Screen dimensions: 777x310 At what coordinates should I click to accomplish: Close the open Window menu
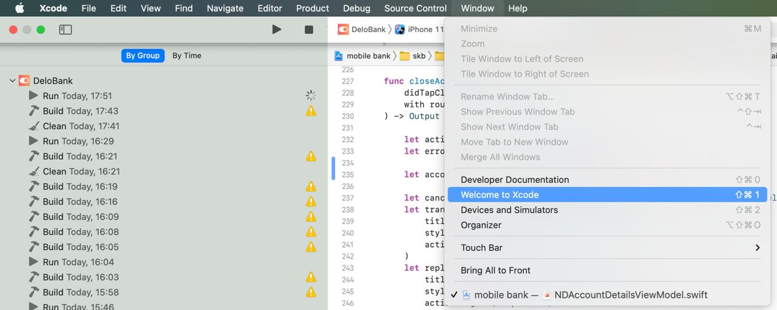coord(477,8)
